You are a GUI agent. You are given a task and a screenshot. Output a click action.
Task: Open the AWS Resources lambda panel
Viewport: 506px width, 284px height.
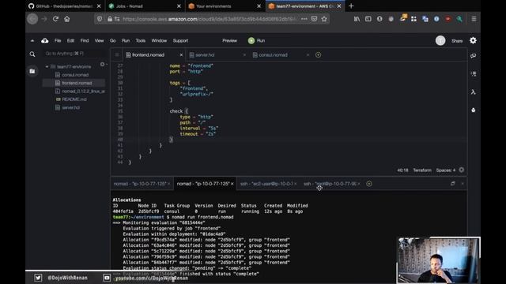(473, 92)
